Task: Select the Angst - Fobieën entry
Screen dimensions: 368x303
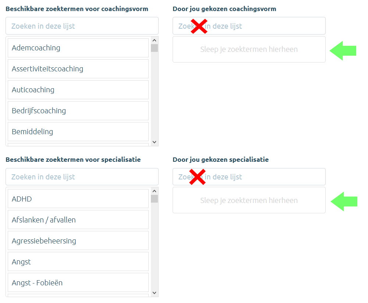Action: click(x=78, y=283)
